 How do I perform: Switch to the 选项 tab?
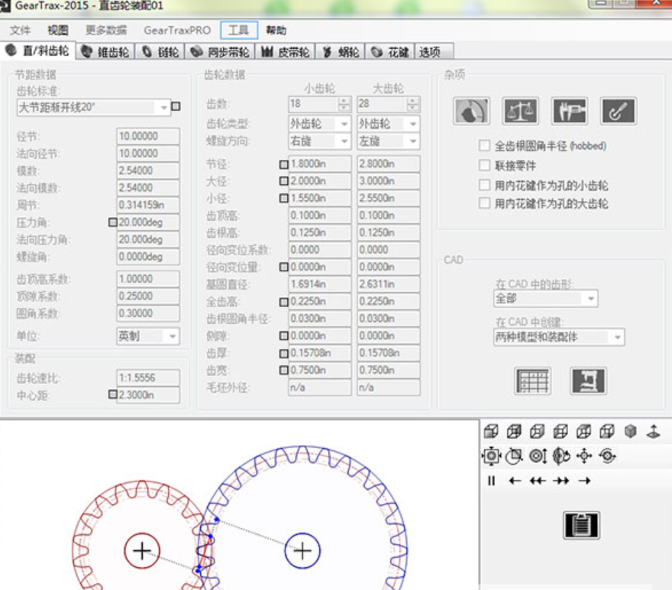pos(430,52)
